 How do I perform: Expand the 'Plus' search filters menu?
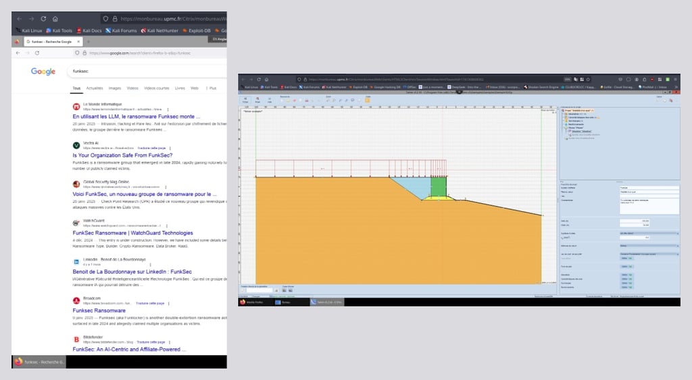(212, 88)
